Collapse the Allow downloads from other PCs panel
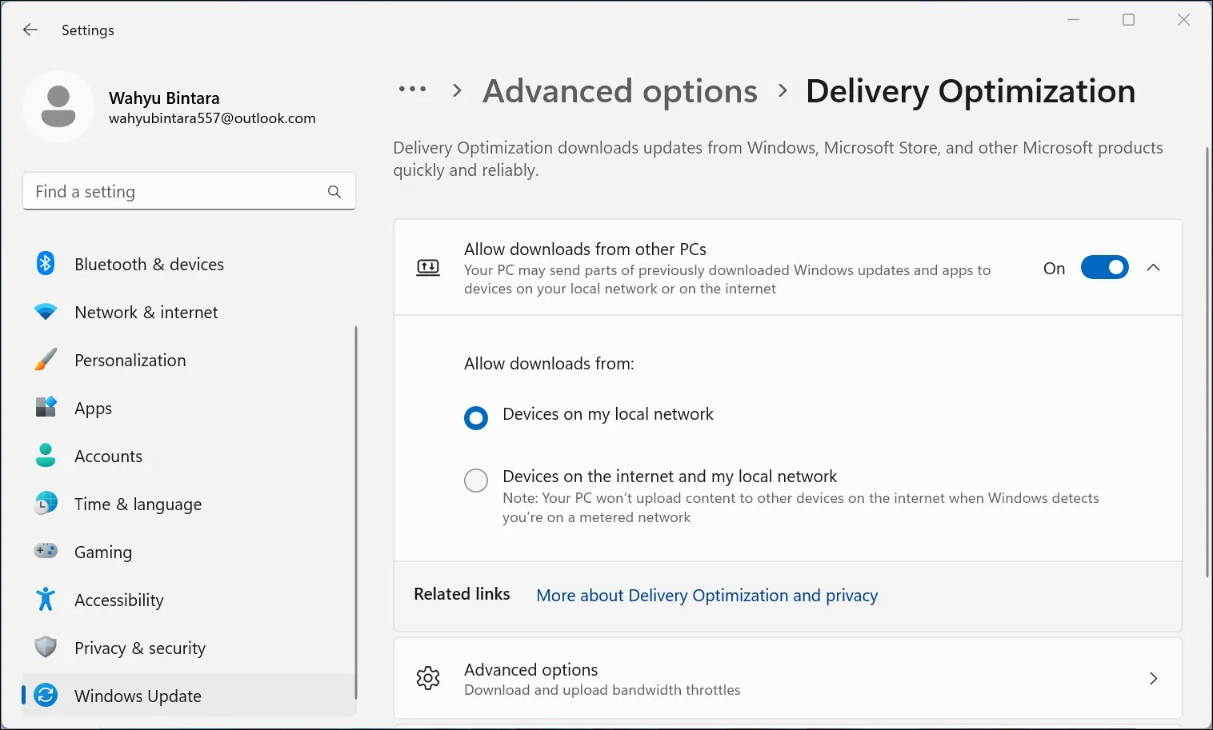1213x730 pixels. (1153, 267)
